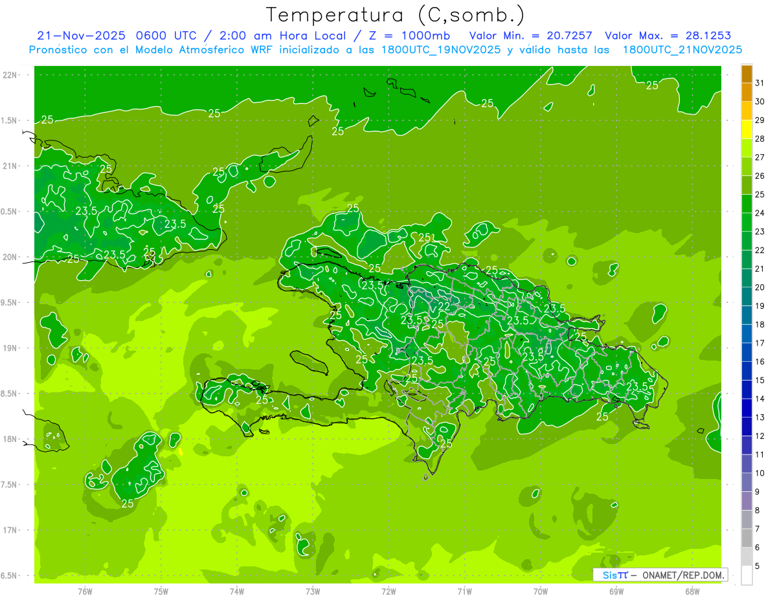
Task: Click the color-scale value "31"
Action: (760, 83)
